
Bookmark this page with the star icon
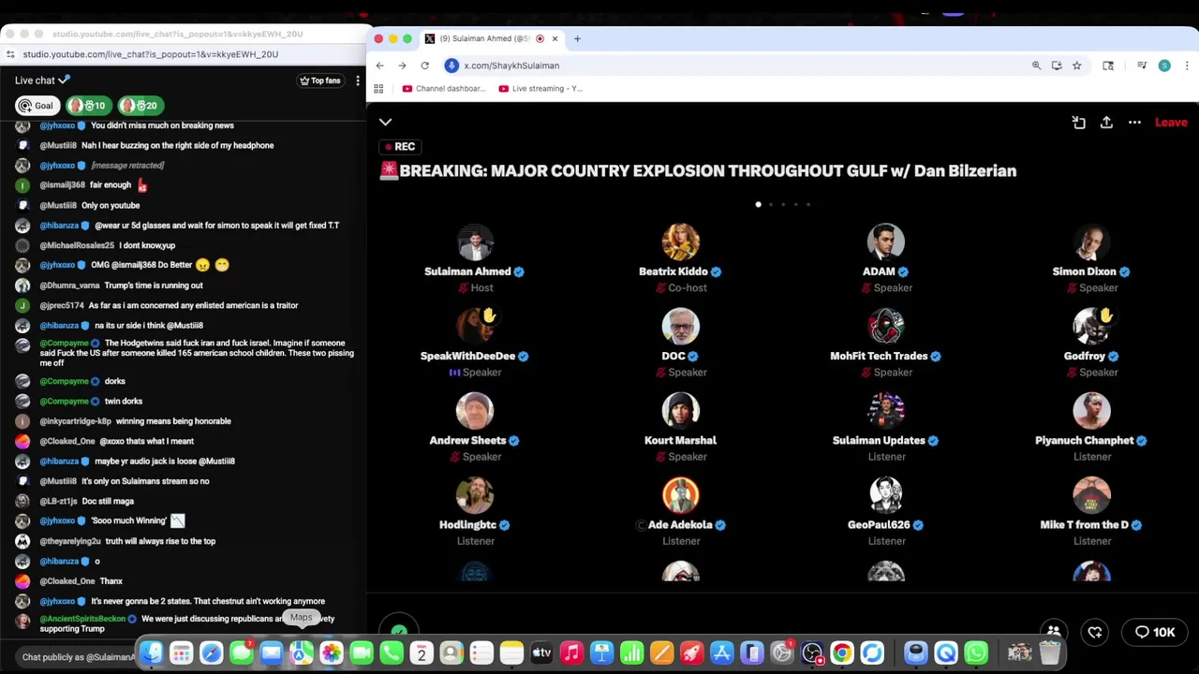point(1076,66)
